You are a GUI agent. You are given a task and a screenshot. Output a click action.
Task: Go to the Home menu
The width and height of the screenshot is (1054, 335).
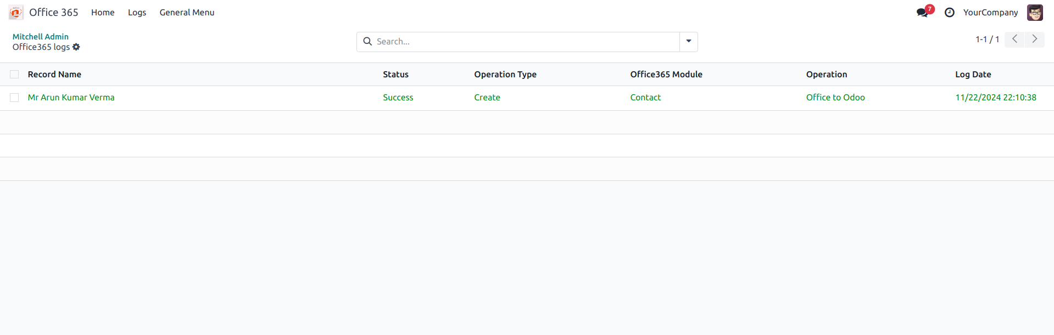103,13
